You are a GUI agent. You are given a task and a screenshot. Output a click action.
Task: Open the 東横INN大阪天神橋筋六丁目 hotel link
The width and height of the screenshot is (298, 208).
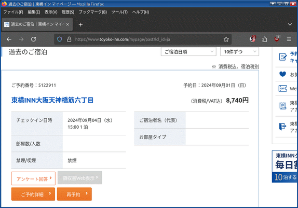52,100
